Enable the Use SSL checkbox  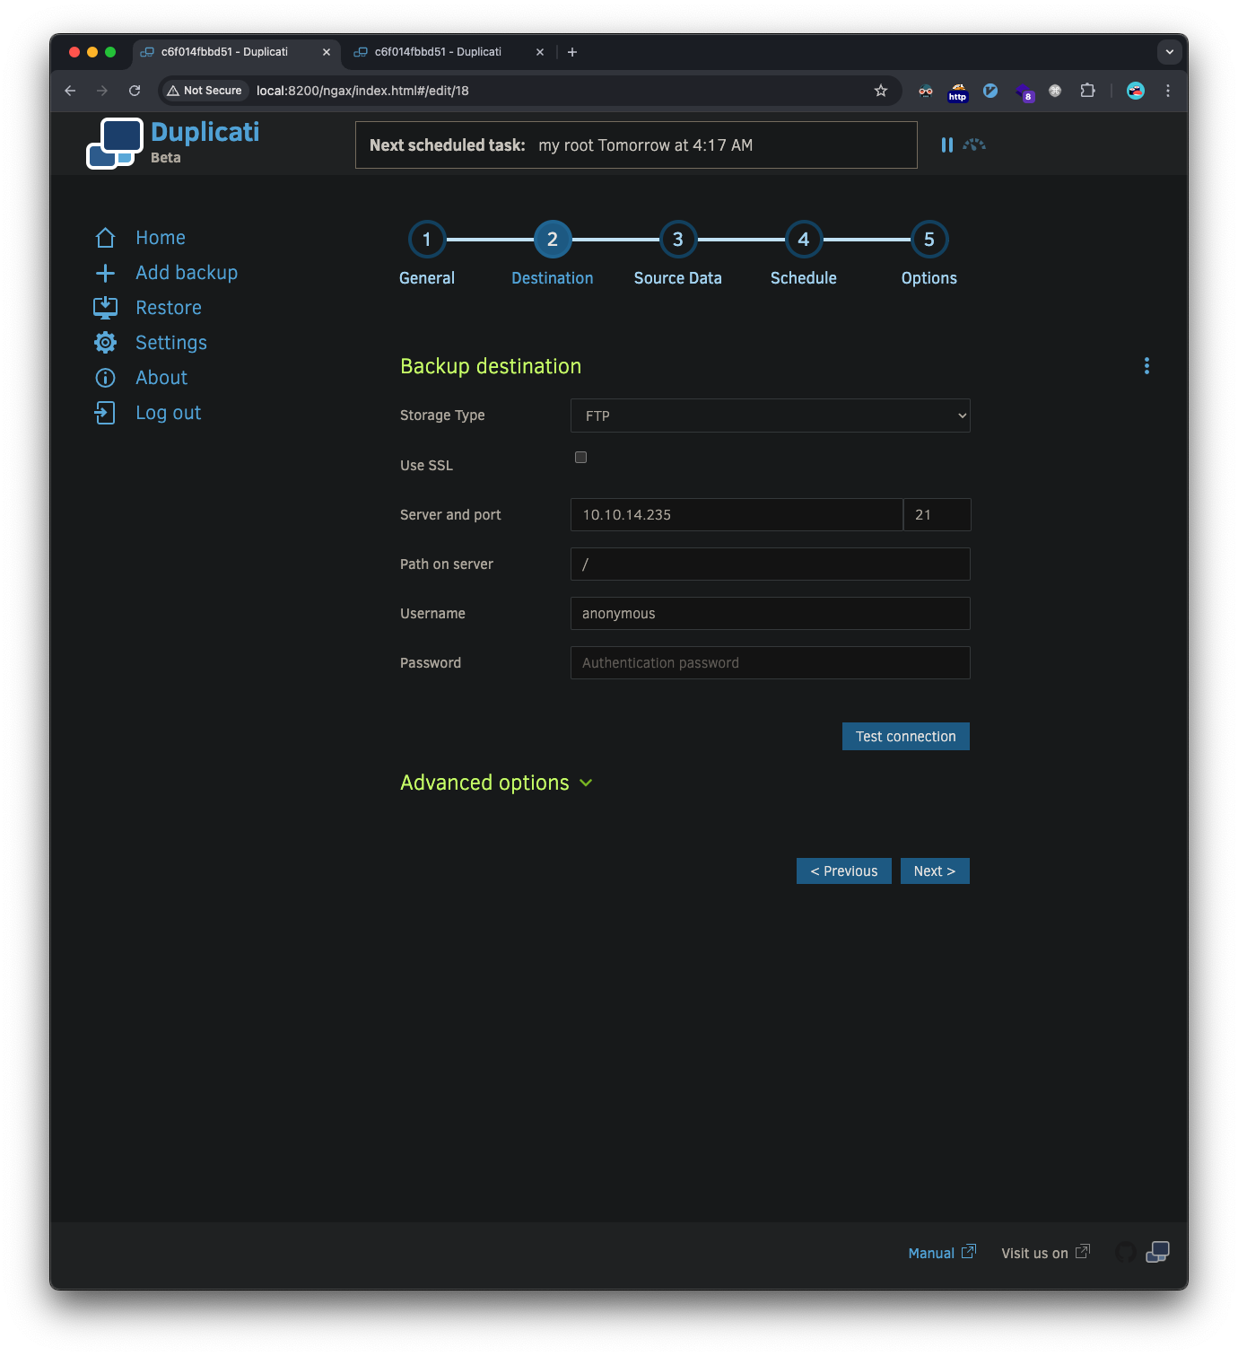click(580, 458)
